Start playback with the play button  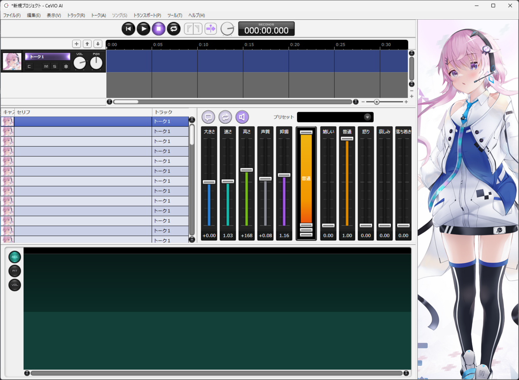pos(144,29)
